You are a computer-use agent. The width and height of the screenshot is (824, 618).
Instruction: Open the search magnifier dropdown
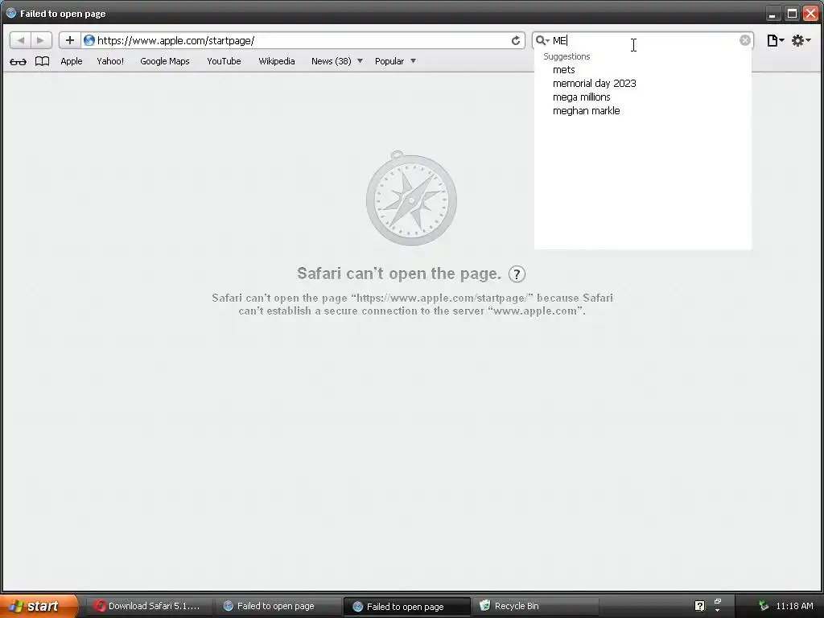click(542, 40)
